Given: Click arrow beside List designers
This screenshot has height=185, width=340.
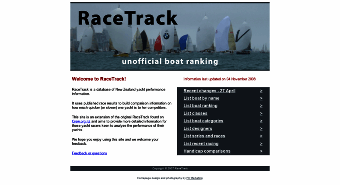Looking at the screenshot, I should pos(261,129).
